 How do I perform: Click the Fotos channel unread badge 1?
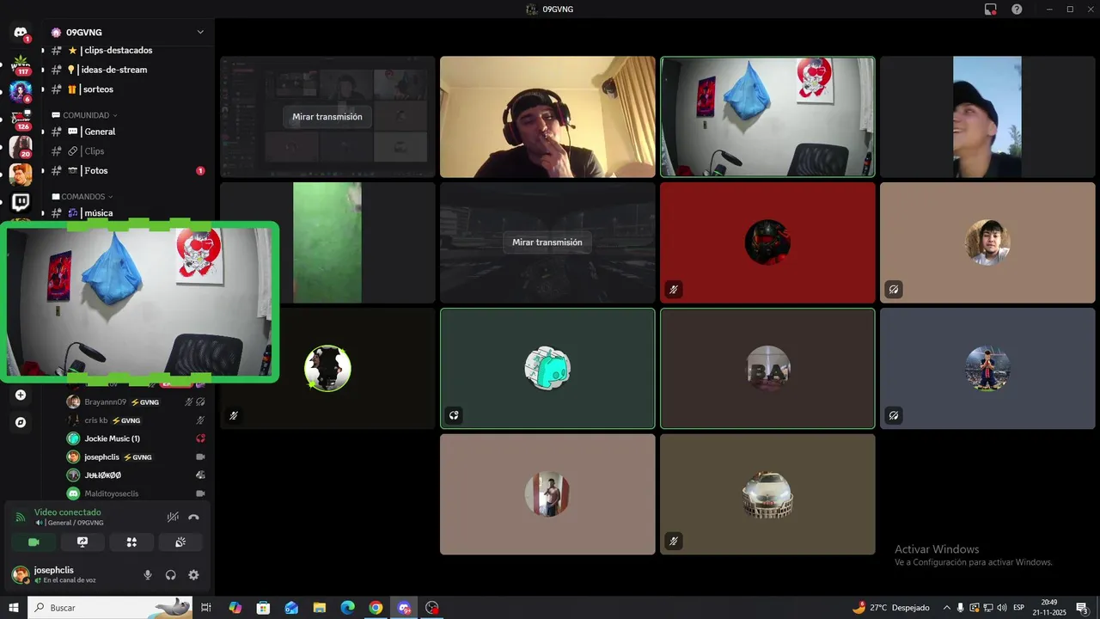200,171
